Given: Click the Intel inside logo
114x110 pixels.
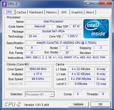Looking at the screenshot, I should (x=96, y=29).
